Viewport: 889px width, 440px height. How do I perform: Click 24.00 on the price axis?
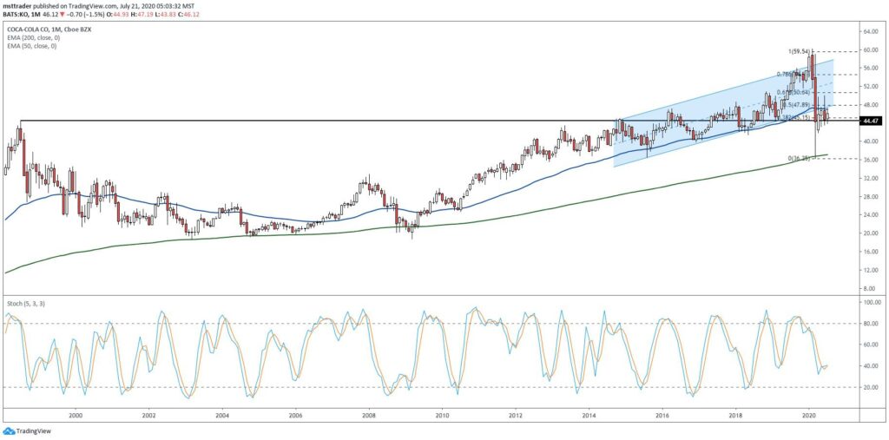[870, 215]
